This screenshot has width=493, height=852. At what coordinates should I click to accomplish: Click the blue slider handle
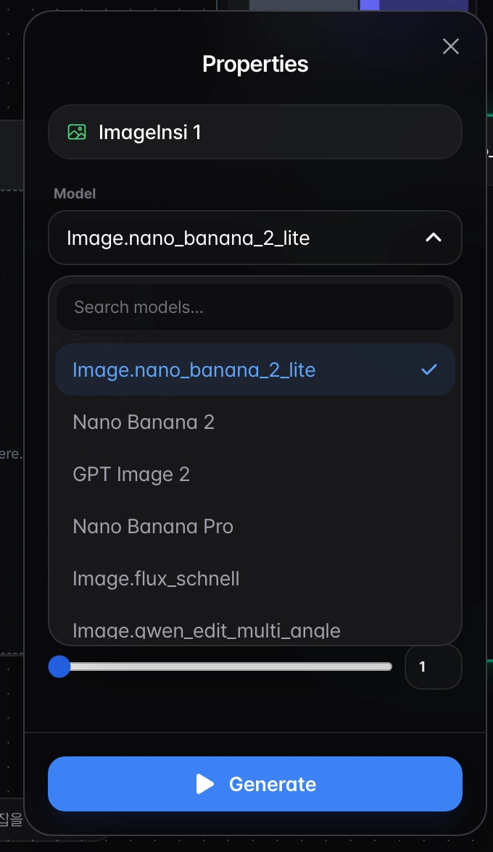[59, 667]
